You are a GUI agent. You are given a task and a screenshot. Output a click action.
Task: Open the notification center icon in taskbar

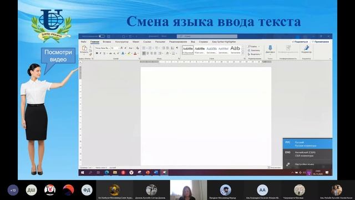tap(327, 173)
